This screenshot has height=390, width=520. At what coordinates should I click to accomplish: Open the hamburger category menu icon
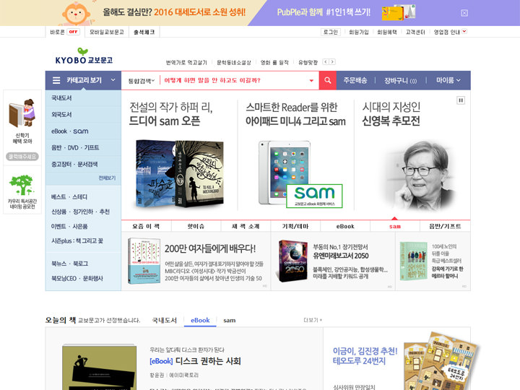tap(56, 80)
